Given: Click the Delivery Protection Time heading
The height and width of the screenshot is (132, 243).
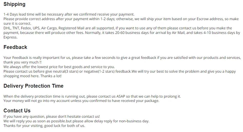Looking at the screenshot, I should pyautogui.click(x=33, y=86).
